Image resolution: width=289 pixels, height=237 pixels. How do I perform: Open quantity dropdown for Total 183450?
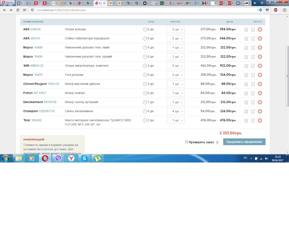[x=176, y=120]
